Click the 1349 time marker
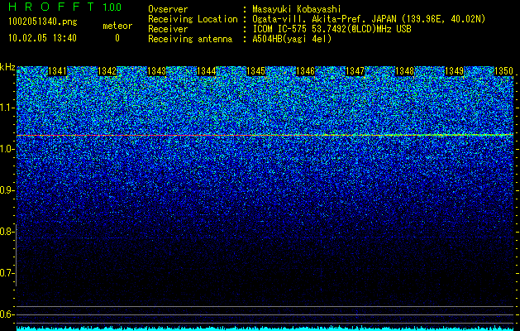The image size is (520, 331). [455, 71]
